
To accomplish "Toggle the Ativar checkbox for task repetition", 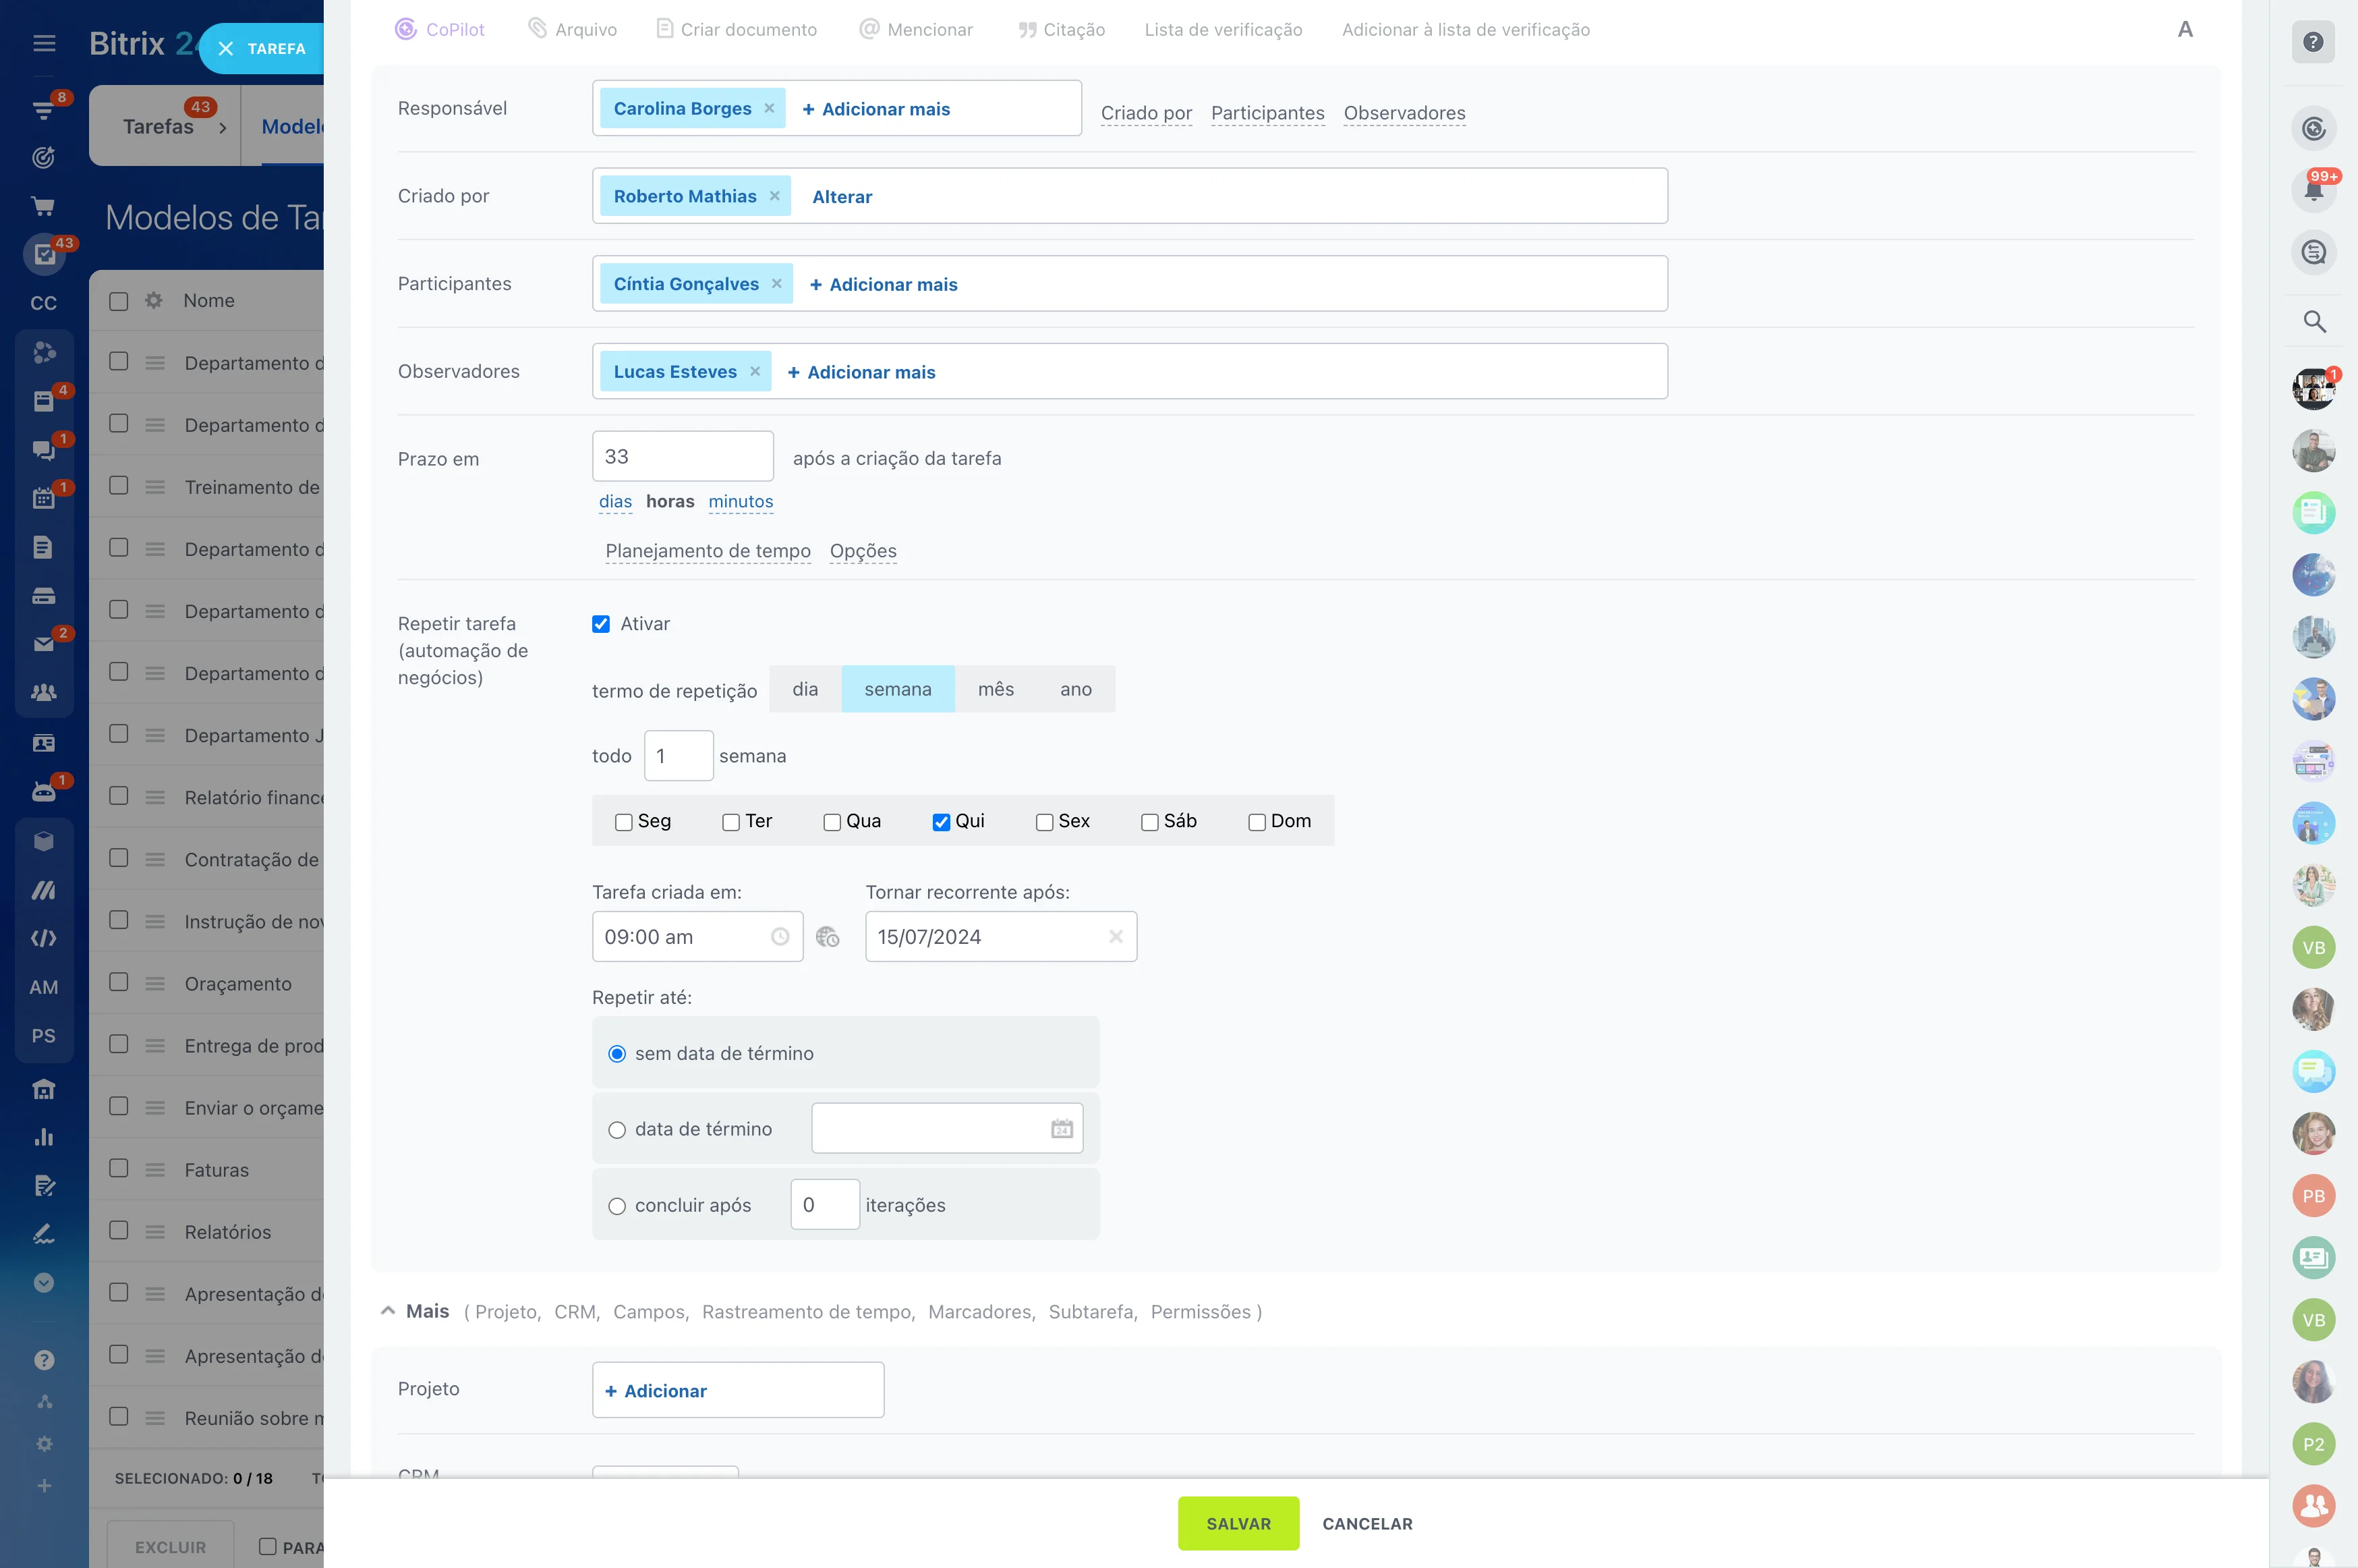I will click(x=602, y=621).
